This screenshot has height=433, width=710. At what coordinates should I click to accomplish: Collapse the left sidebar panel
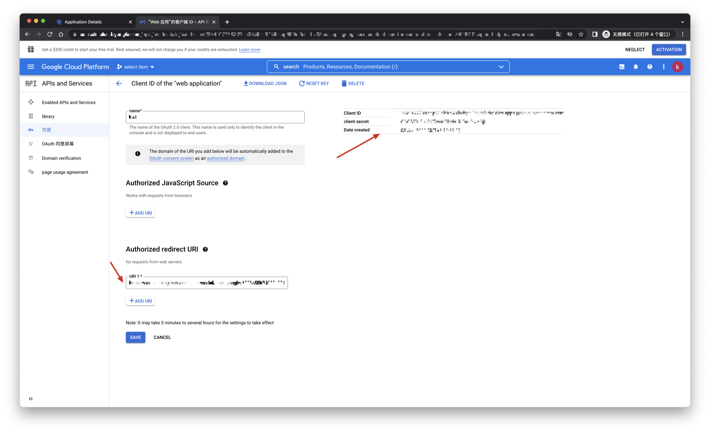[x=31, y=399]
